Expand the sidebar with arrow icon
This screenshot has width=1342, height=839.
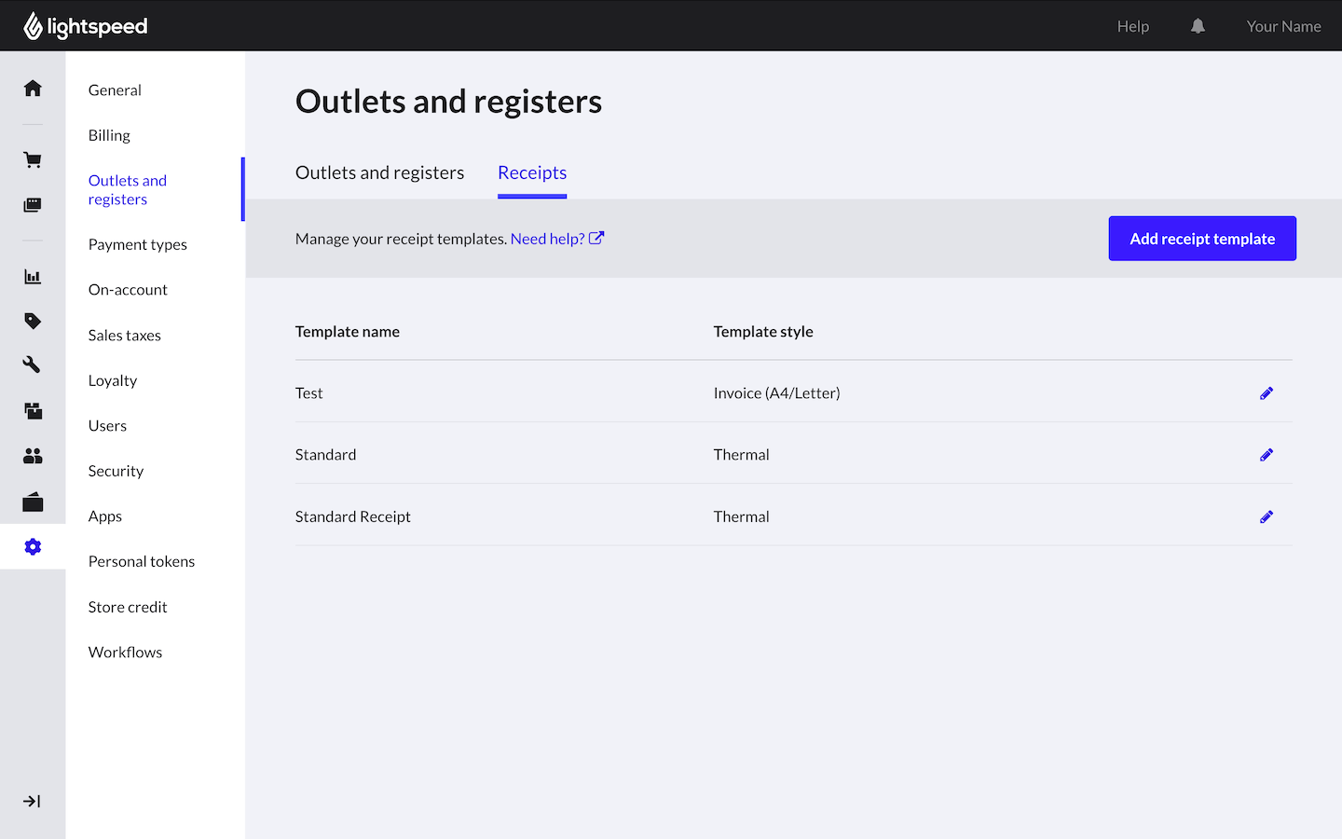click(x=33, y=802)
